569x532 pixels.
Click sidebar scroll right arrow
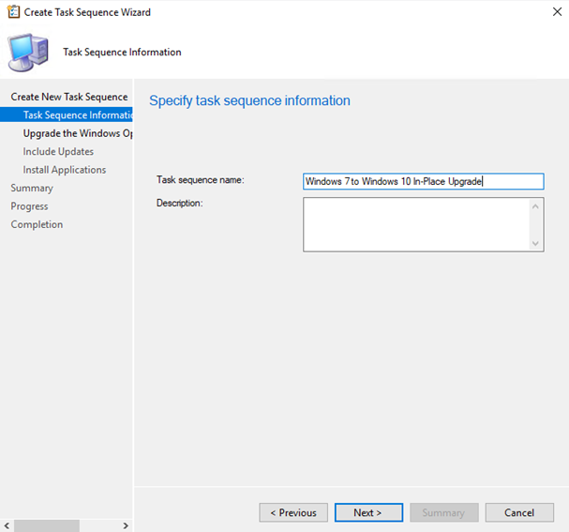[x=126, y=525]
